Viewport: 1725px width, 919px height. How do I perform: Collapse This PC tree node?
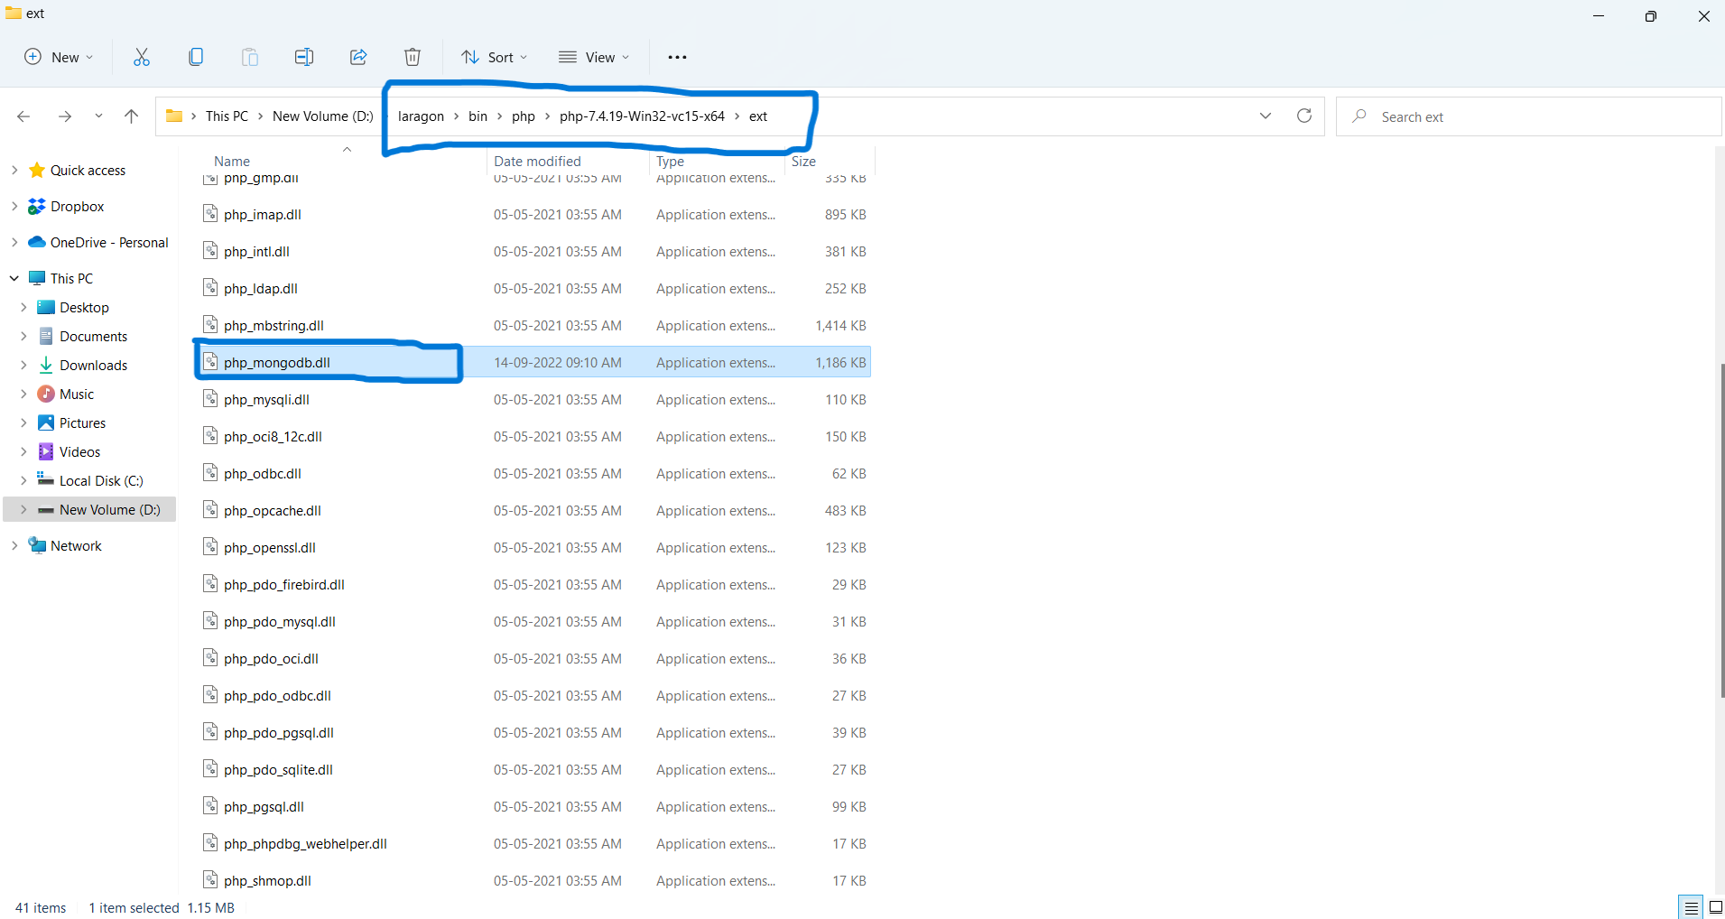(14, 278)
